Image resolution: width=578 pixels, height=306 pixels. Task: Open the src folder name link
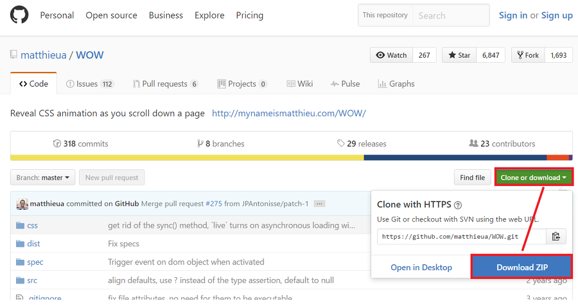point(32,280)
